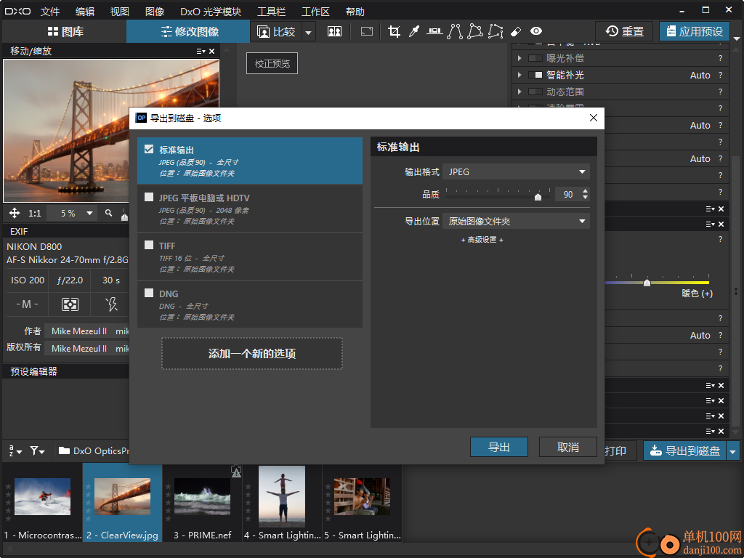
Task: Click the help question mark for 动态范围
Action: pyautogui.click(x=720, y=92)
